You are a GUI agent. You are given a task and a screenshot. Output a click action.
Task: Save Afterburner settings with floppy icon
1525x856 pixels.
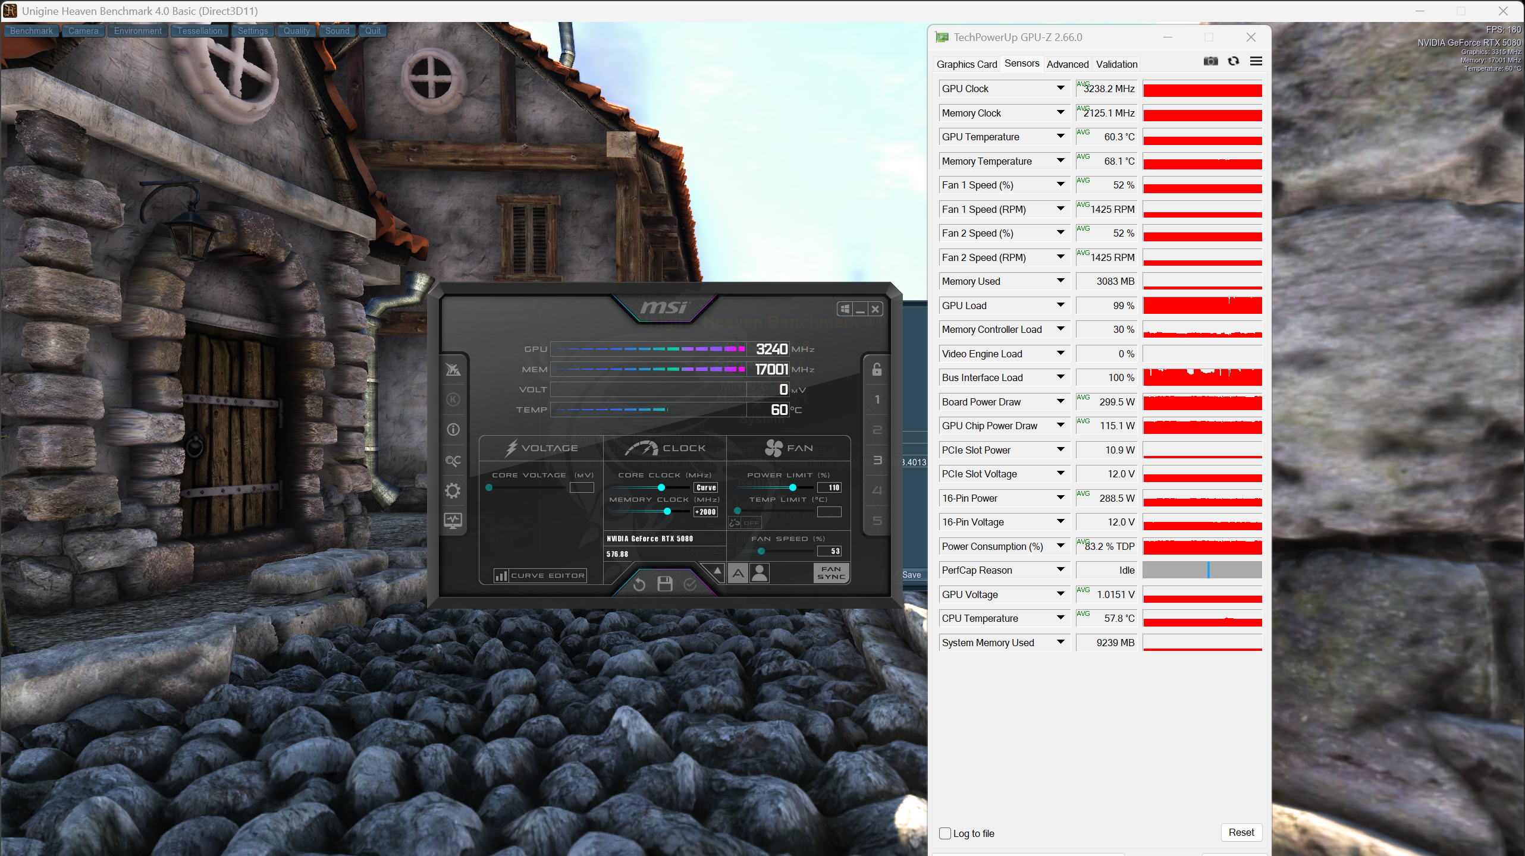pyautogui.click(x=665, y=584)
